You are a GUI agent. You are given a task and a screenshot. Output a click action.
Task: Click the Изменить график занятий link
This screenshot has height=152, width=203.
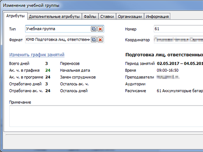click(37, 54)
